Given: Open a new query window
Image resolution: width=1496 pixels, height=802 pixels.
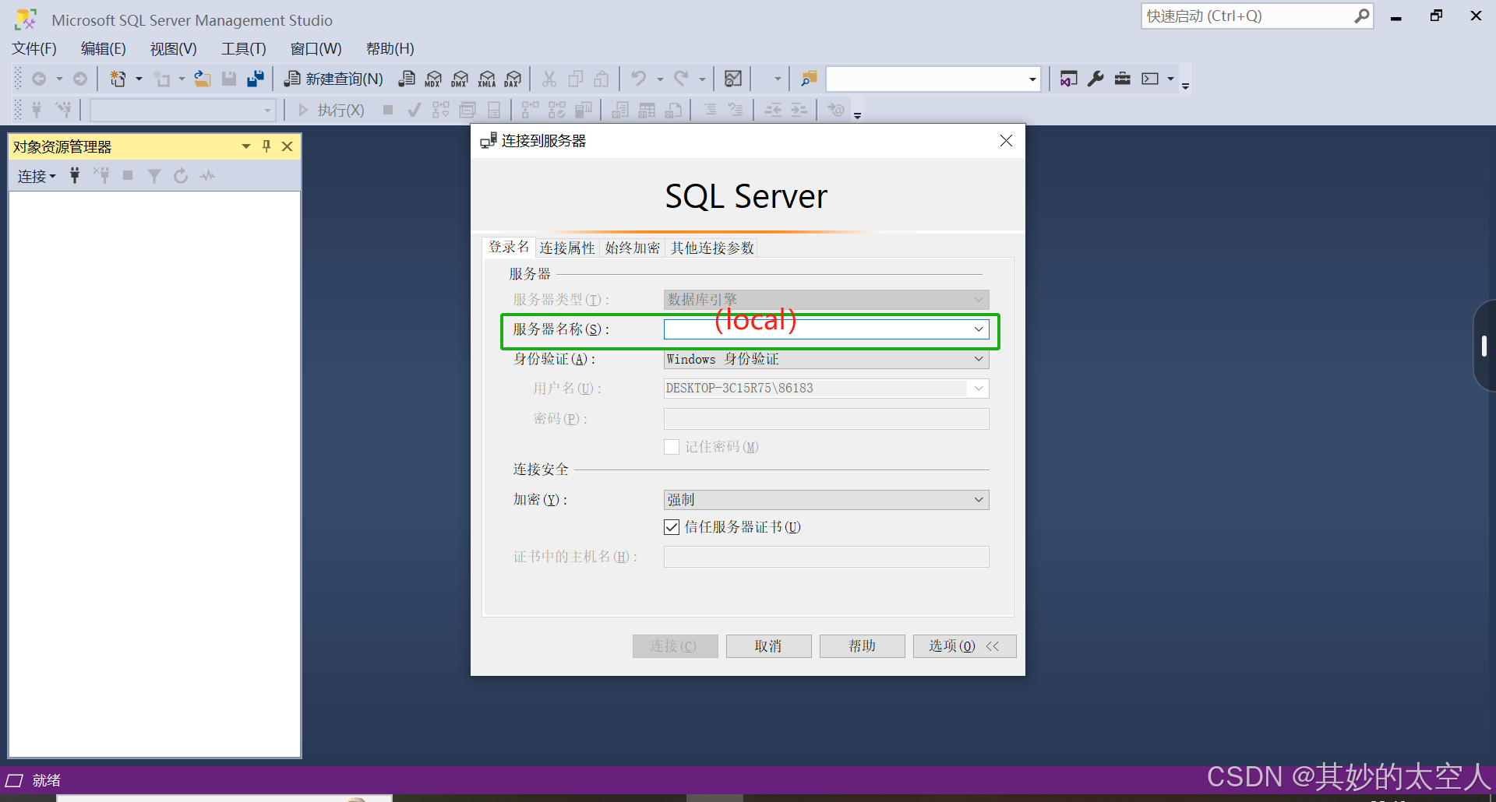Looking at the screenshot, I should click(x=333, y=78).
